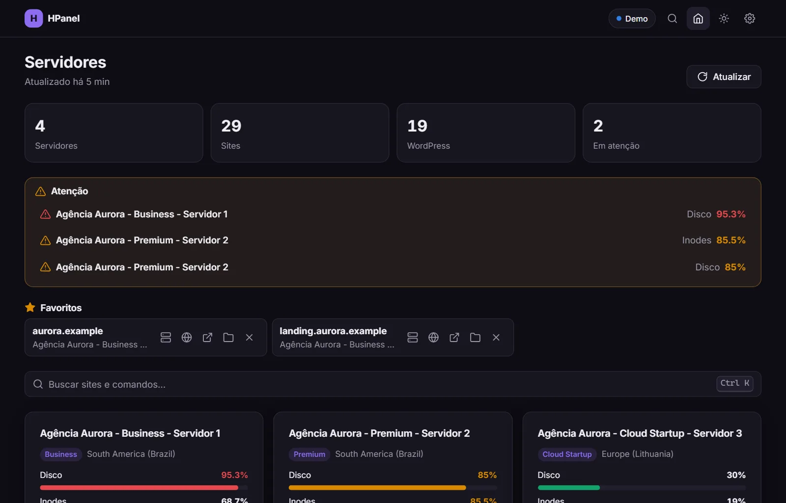The image size is (786, 503).
Task: Click the green Disco bar at 30%
Action: point(642,488)
